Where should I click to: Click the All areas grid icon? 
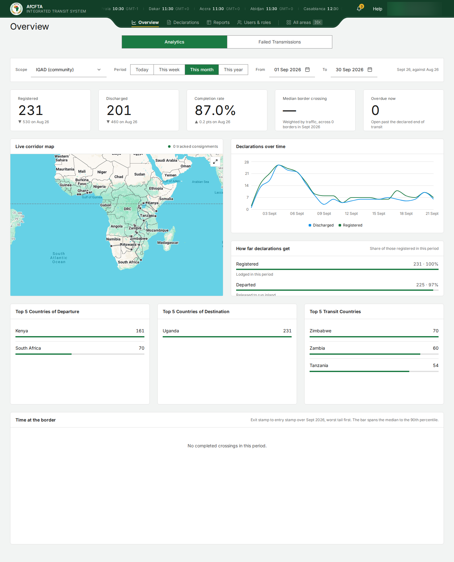(x=289, y=22)
